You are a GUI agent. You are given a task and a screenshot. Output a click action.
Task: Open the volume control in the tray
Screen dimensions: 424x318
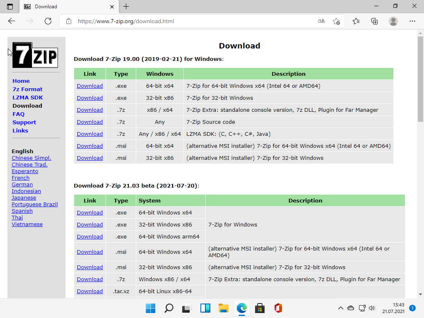point(371,308)
